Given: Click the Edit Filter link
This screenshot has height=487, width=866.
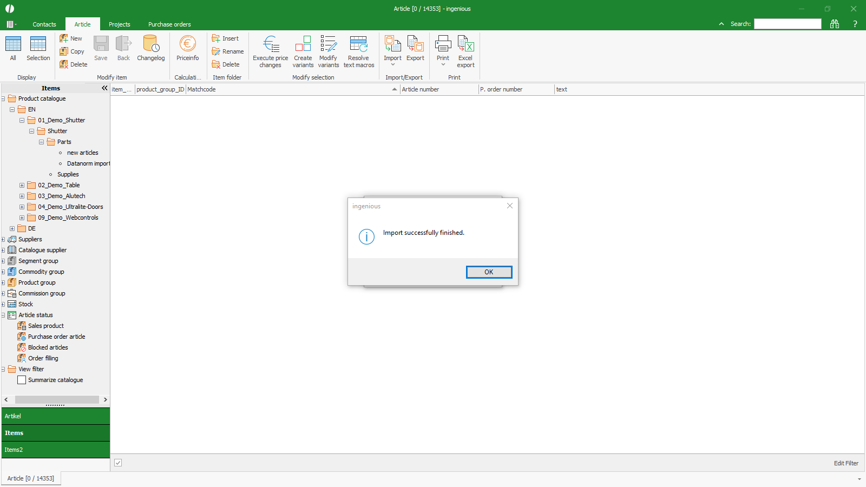Looking at the screenshot, I should [x=845, y=463].
